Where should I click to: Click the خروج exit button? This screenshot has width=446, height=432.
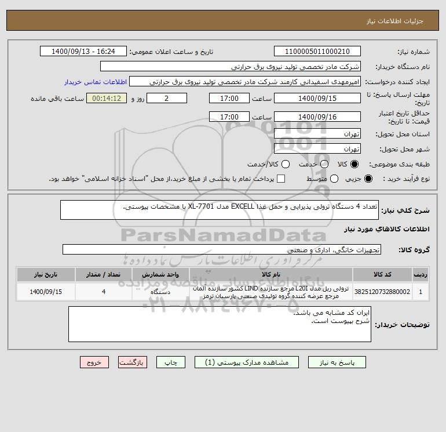click(x=94, y=362)
